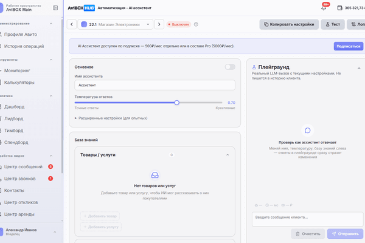Click the wallet balance icon
365x243 pixels.
click(340, 8)
